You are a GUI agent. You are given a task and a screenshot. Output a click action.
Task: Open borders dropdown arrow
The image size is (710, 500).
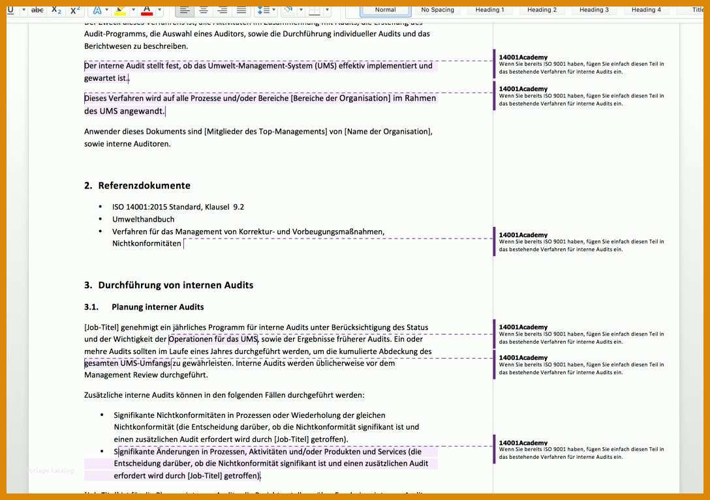tap(327, 10)
